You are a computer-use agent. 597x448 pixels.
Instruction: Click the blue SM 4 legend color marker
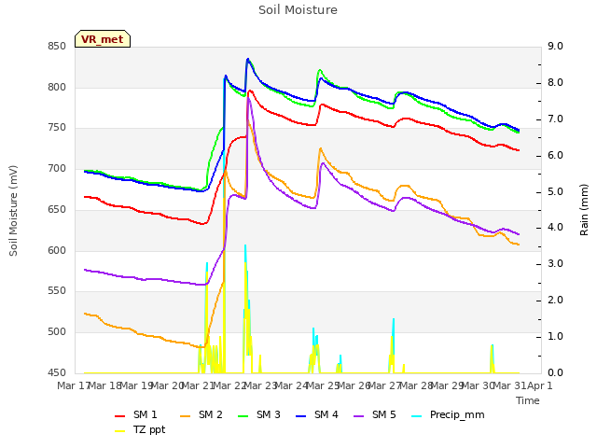click(301, 416)
